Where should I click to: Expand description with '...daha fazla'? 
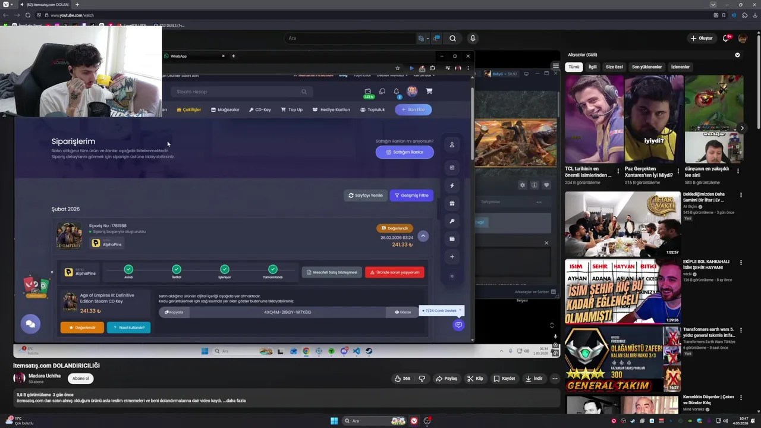tap(234, 401)
